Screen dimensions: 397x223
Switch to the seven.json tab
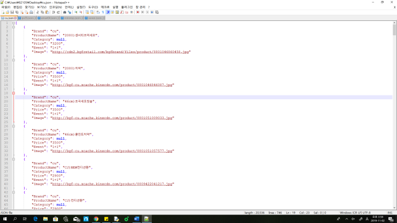click(x=95, y=18)
